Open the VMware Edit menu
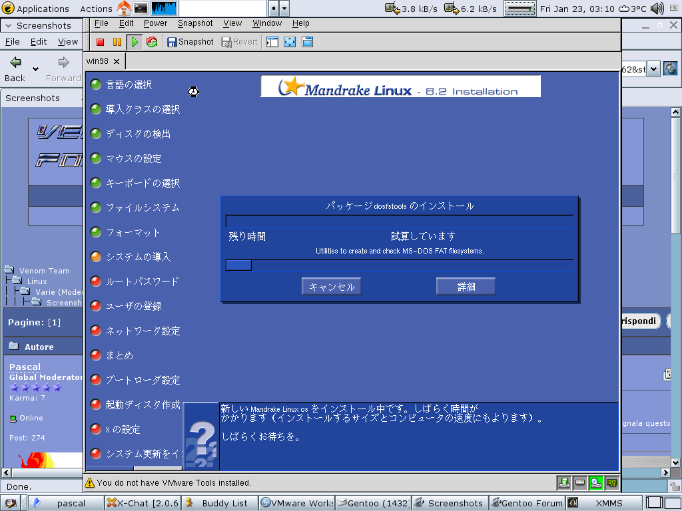 point(126,23)
